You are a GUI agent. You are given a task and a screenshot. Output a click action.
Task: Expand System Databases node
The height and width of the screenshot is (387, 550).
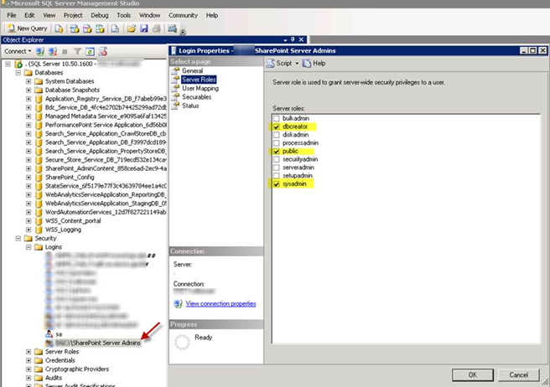click(x=29, y=81)
